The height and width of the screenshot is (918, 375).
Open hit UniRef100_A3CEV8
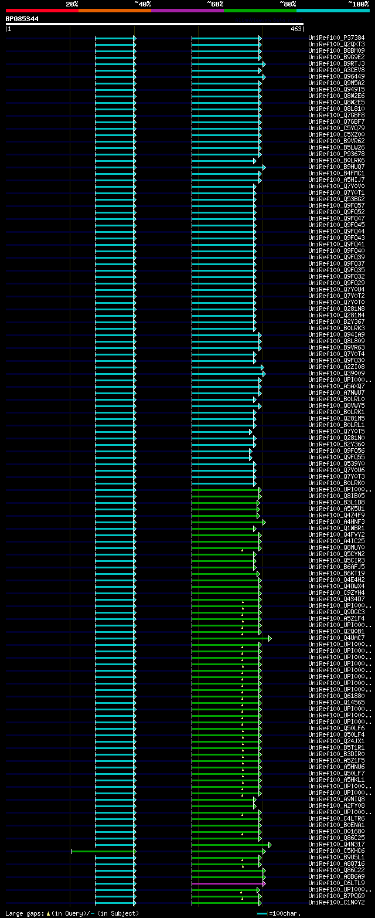pos(336,70)
